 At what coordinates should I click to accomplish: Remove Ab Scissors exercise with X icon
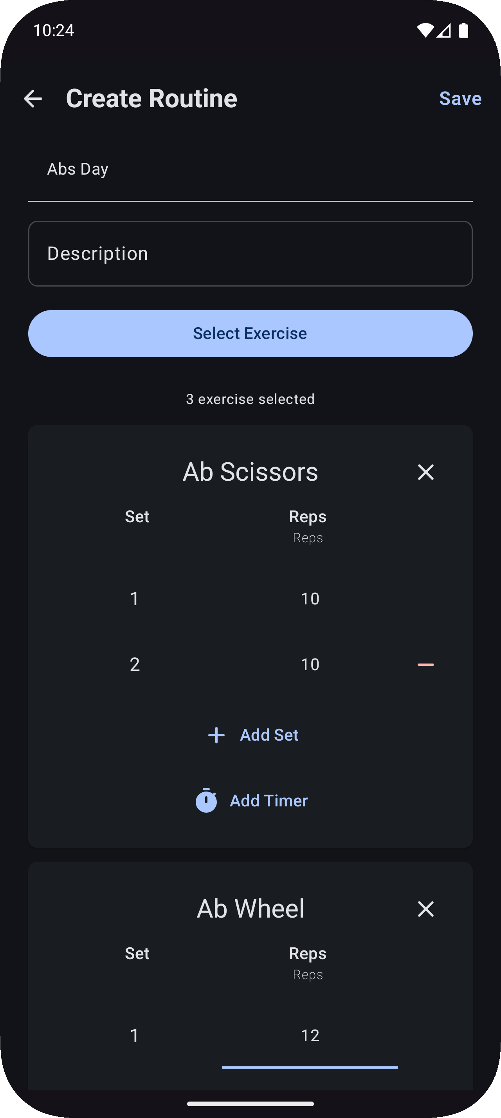point(425,472)
